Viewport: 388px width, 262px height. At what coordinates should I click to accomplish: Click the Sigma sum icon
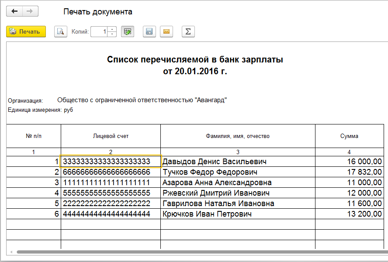pyautogui.click(x=188, y=31)
